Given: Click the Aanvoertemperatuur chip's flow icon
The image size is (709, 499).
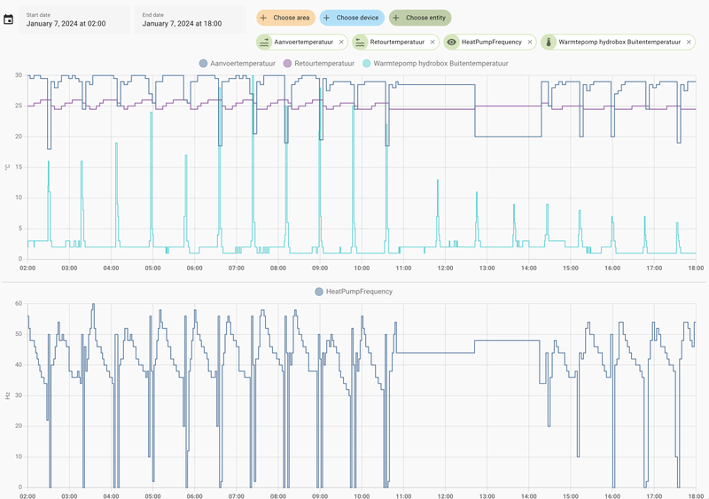Looking at the screenshot, I should click(264, 42).
